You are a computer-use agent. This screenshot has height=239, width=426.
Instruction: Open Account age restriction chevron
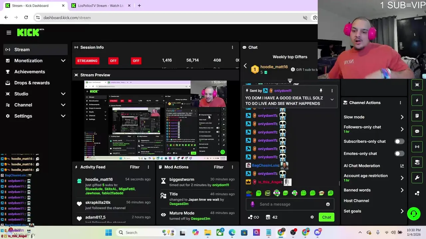pyautogui.click(x=402, y=178)
